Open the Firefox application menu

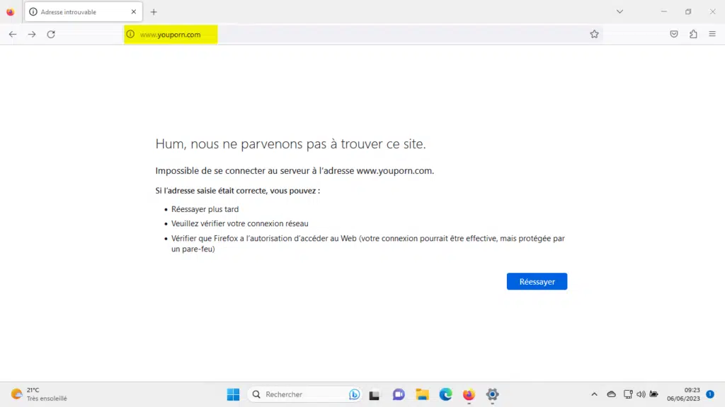pos(712,34)
